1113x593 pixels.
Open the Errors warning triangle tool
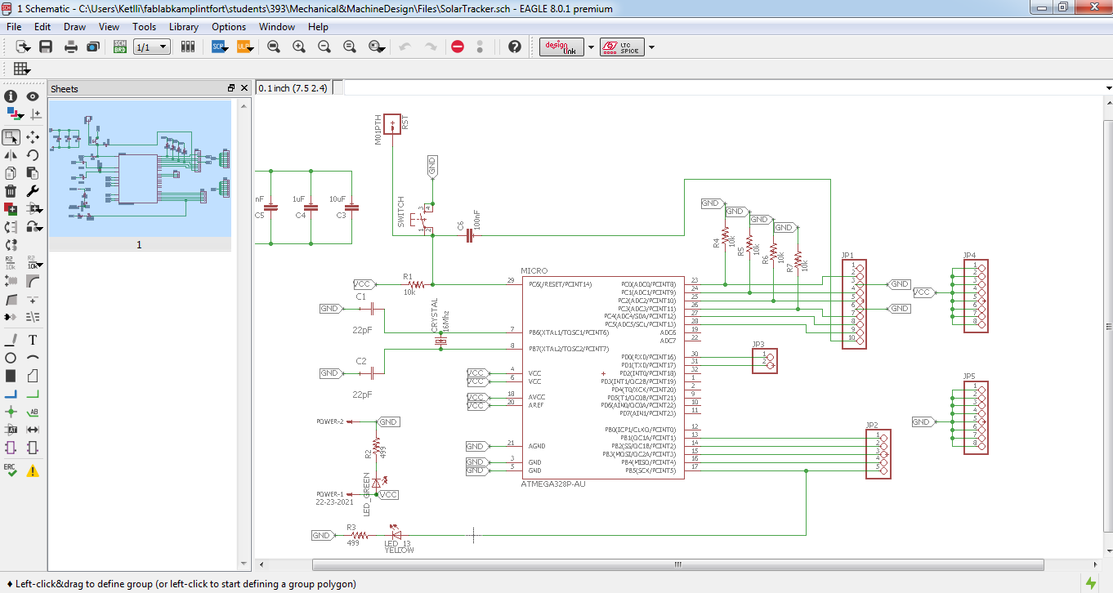[33, 470]
